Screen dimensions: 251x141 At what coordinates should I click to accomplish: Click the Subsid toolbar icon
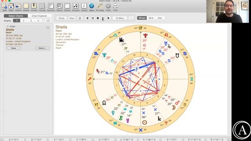tap(18, 6)
